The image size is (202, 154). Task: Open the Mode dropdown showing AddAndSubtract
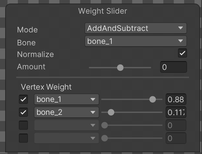(135, 28)
